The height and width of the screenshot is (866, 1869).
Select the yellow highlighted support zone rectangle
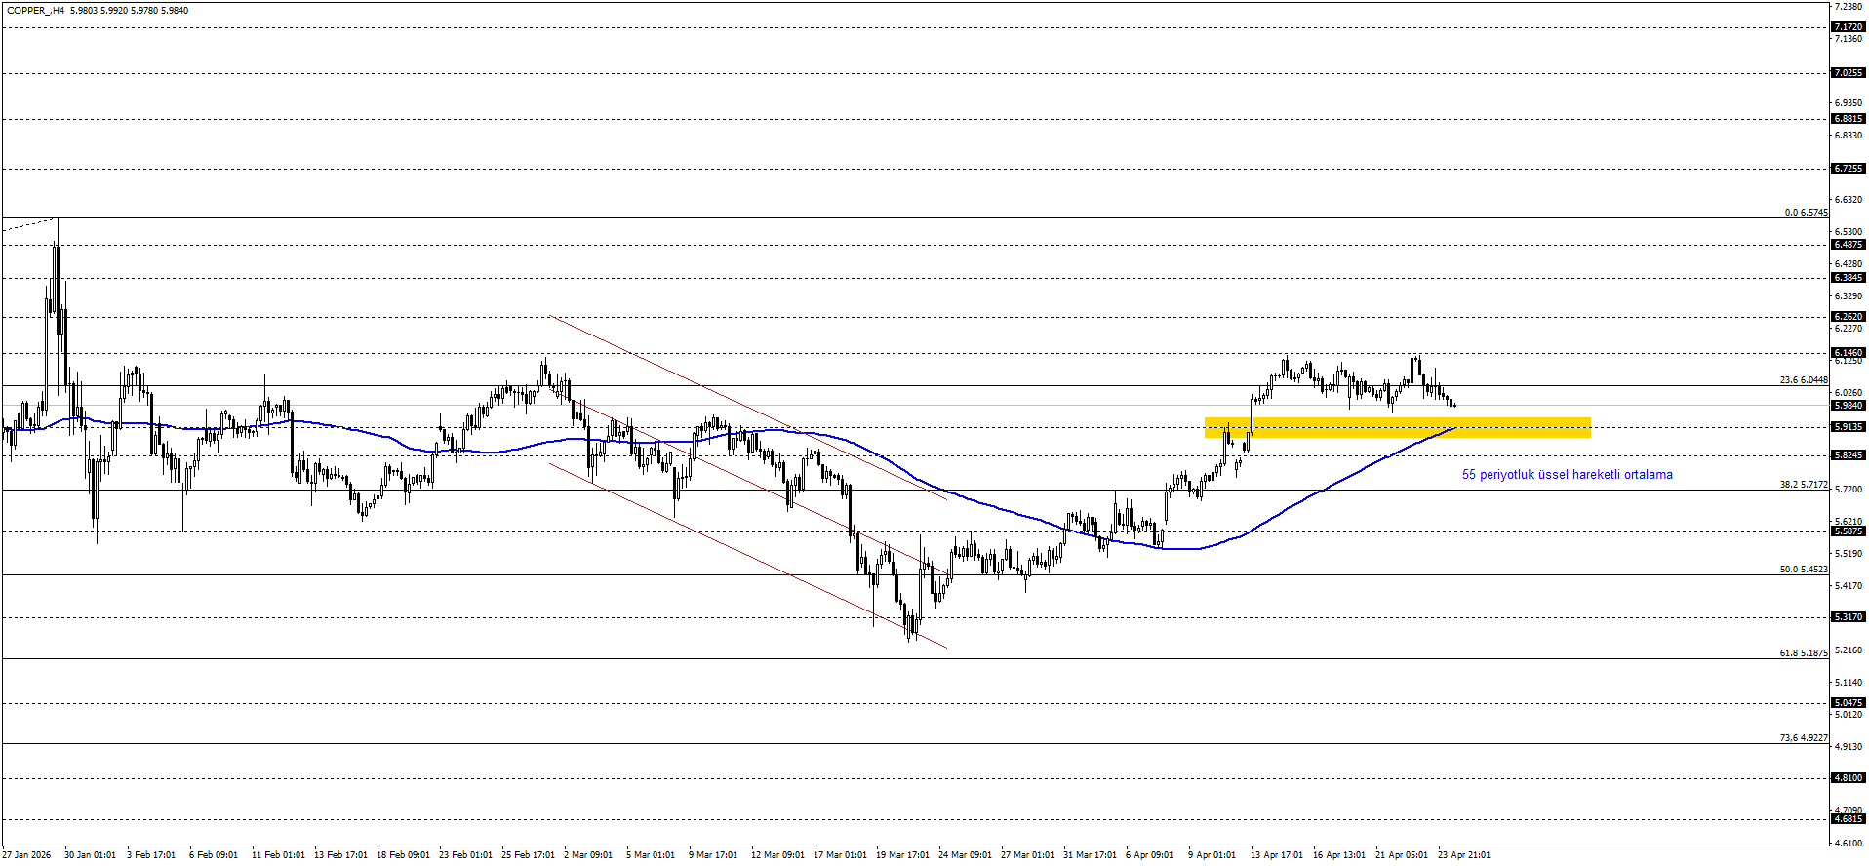(x=1397, y=427)
